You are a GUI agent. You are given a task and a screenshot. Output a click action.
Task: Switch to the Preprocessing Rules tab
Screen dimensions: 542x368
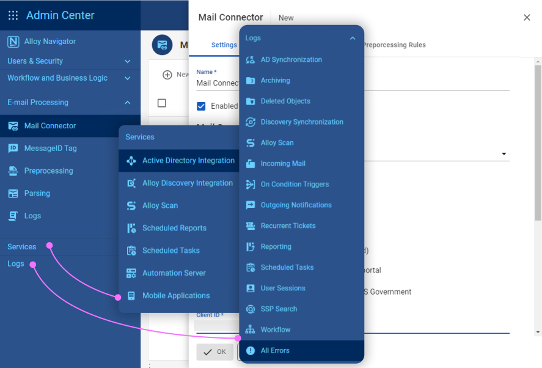coord(394,45)
